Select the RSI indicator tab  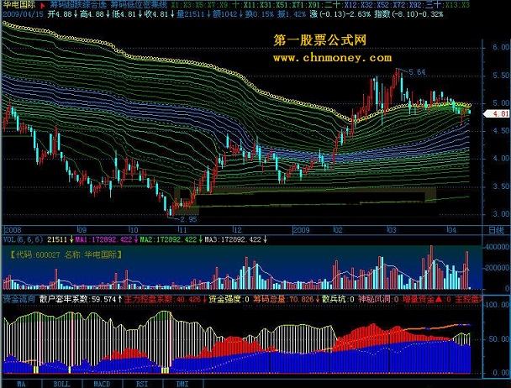tap(142, 384)
